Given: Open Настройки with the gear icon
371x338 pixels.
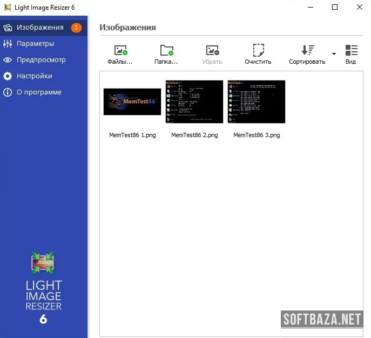Looking at the screenshot, I should tap(34, 76).
